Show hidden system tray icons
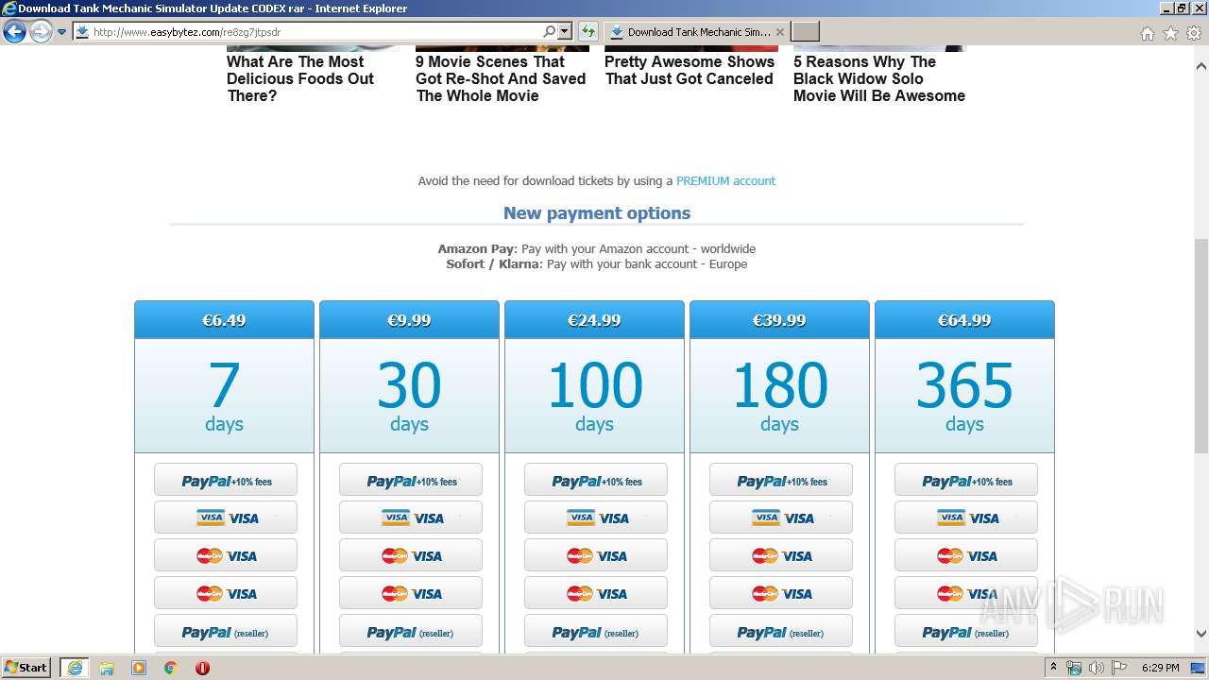Screen dimensions: 1209x680 point(1053,668)
